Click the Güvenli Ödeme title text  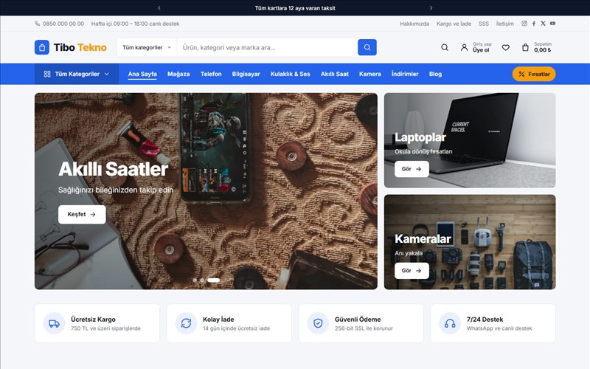pos(358,320)
